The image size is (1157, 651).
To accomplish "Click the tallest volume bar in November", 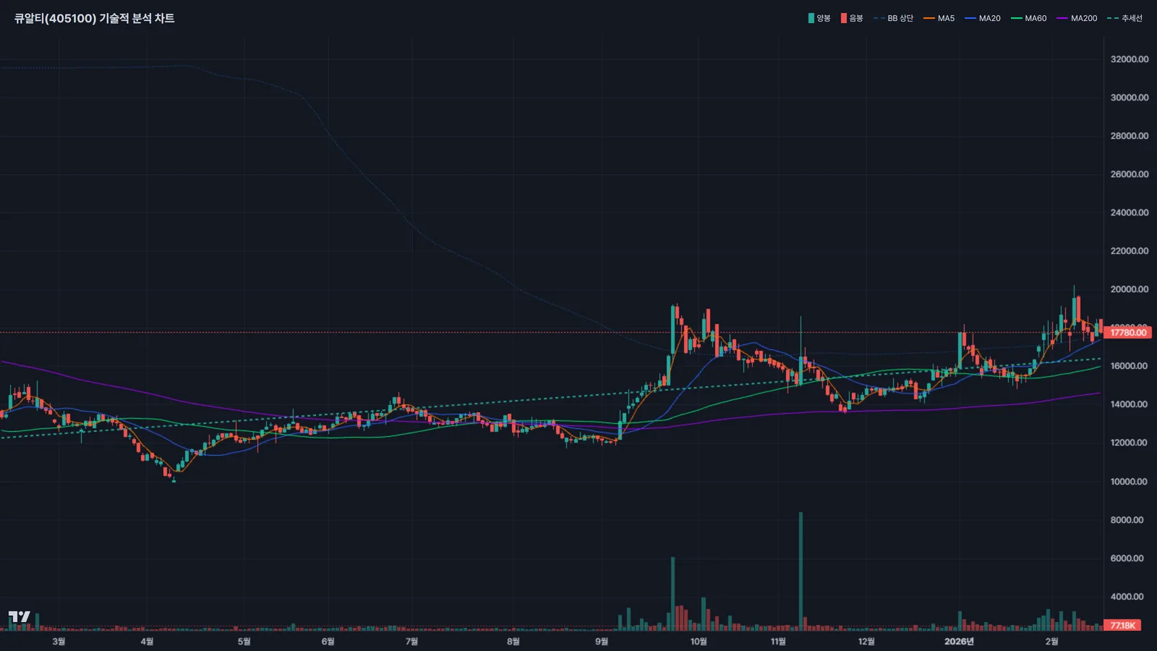I will click(x=800, y=570).
